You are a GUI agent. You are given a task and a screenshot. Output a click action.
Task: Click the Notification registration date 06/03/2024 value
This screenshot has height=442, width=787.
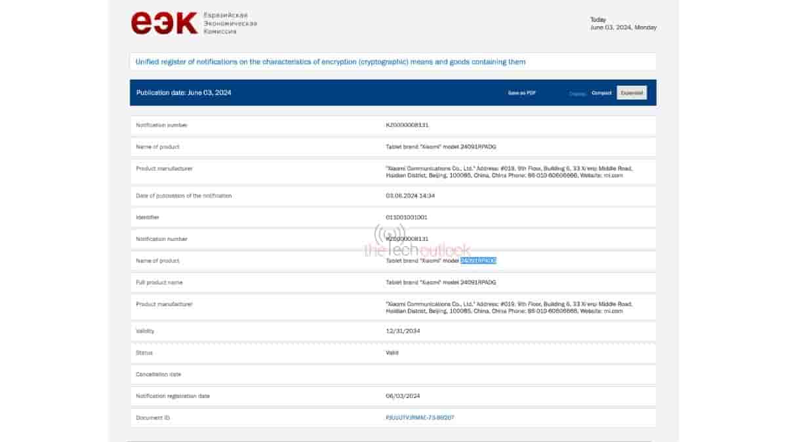[x=403, y=396]
